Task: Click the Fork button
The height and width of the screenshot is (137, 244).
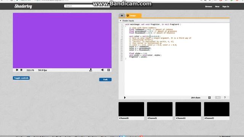Action: pos(105,80)
